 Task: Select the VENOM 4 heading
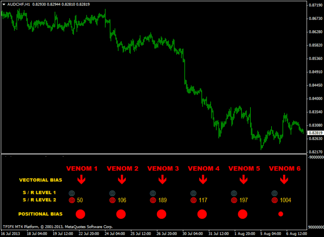coord(203,169)
